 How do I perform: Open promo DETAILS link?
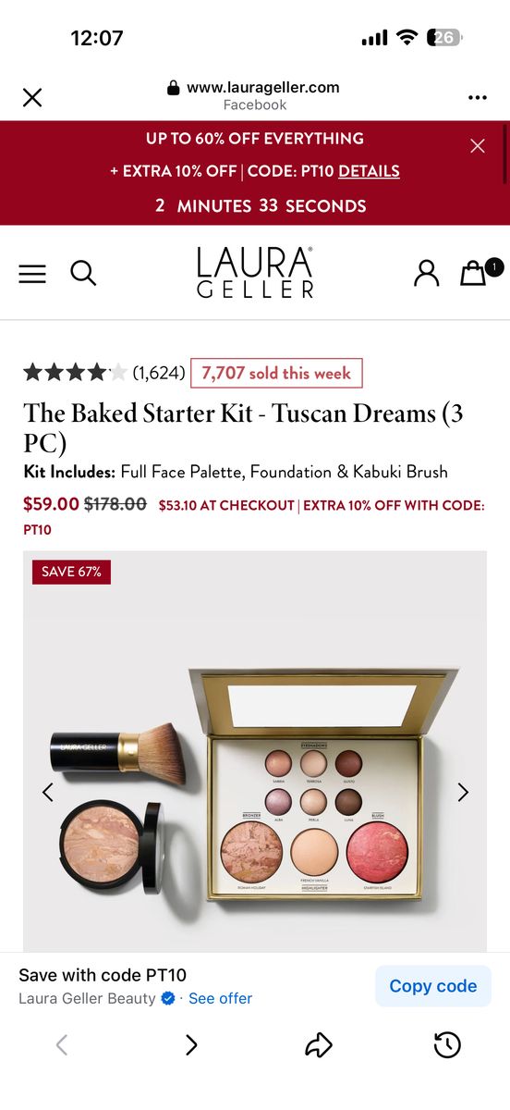[x=369, y=171]
